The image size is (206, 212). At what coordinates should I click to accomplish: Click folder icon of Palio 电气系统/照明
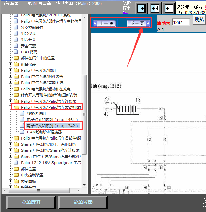click(16, 70)
